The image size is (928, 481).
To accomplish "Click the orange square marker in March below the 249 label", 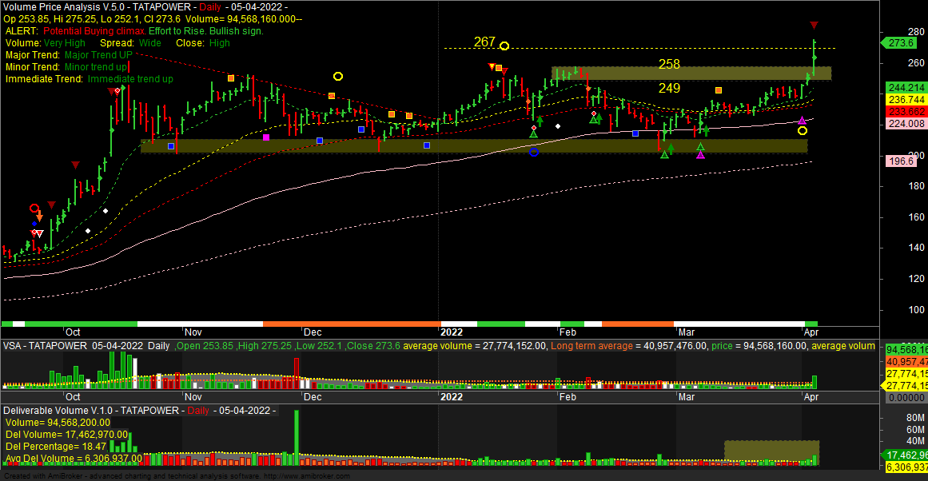I will [719, 90].
